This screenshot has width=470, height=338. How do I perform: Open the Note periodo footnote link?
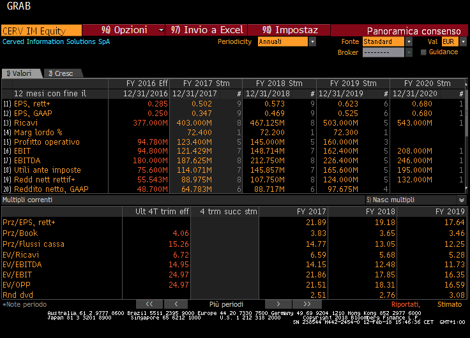(x=22, y=304)
